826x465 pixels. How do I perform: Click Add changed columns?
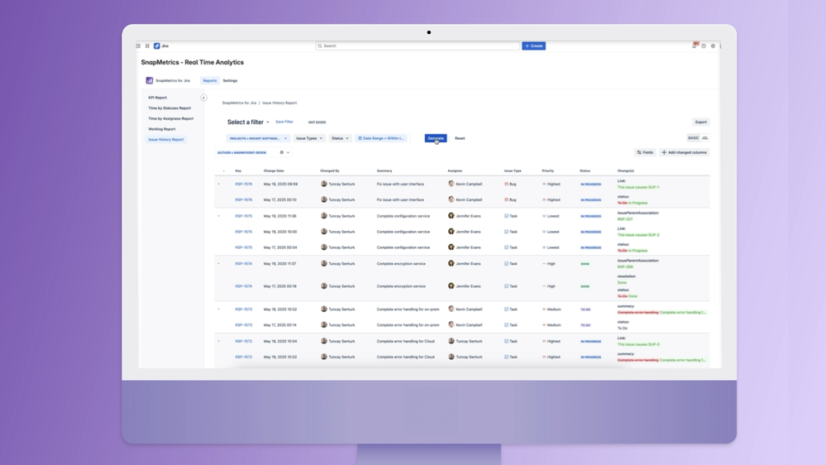685,152
